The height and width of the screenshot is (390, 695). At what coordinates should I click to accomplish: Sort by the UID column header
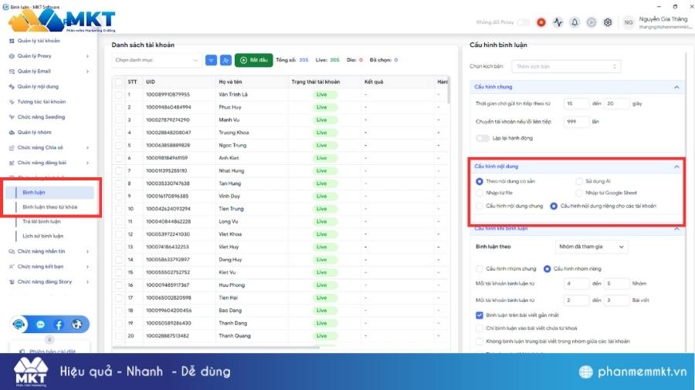pos(151,82)
